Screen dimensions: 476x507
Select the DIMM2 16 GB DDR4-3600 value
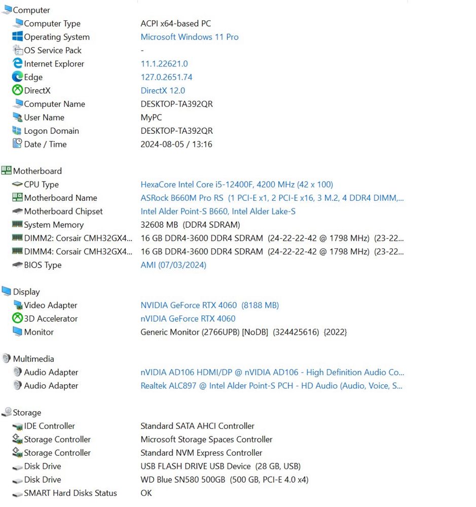(x=272, y=238)
